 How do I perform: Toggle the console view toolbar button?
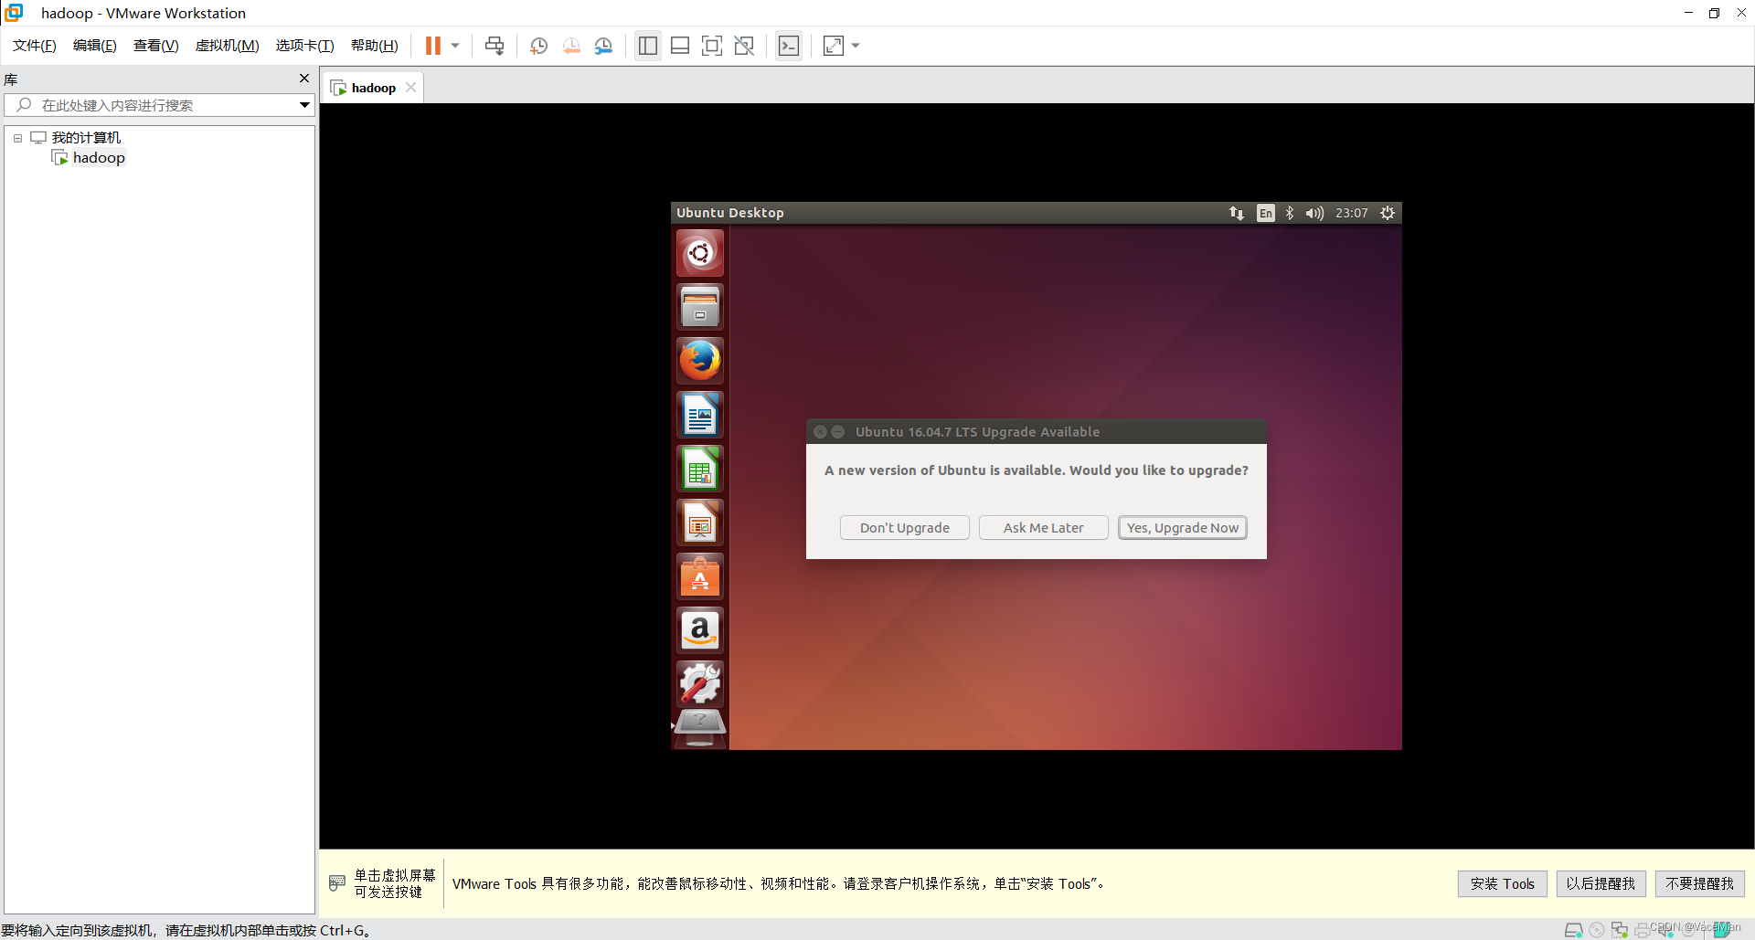click(x=788, y=45)
